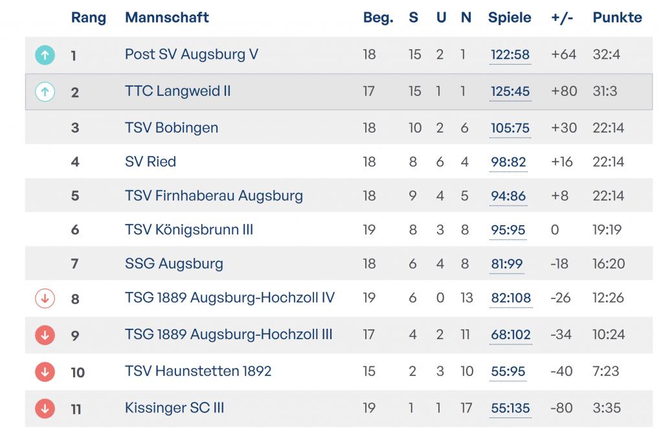Open the 125:45 games score link
Image resolution: width=663 pixels, height=442 pixels.
point(510,92)
